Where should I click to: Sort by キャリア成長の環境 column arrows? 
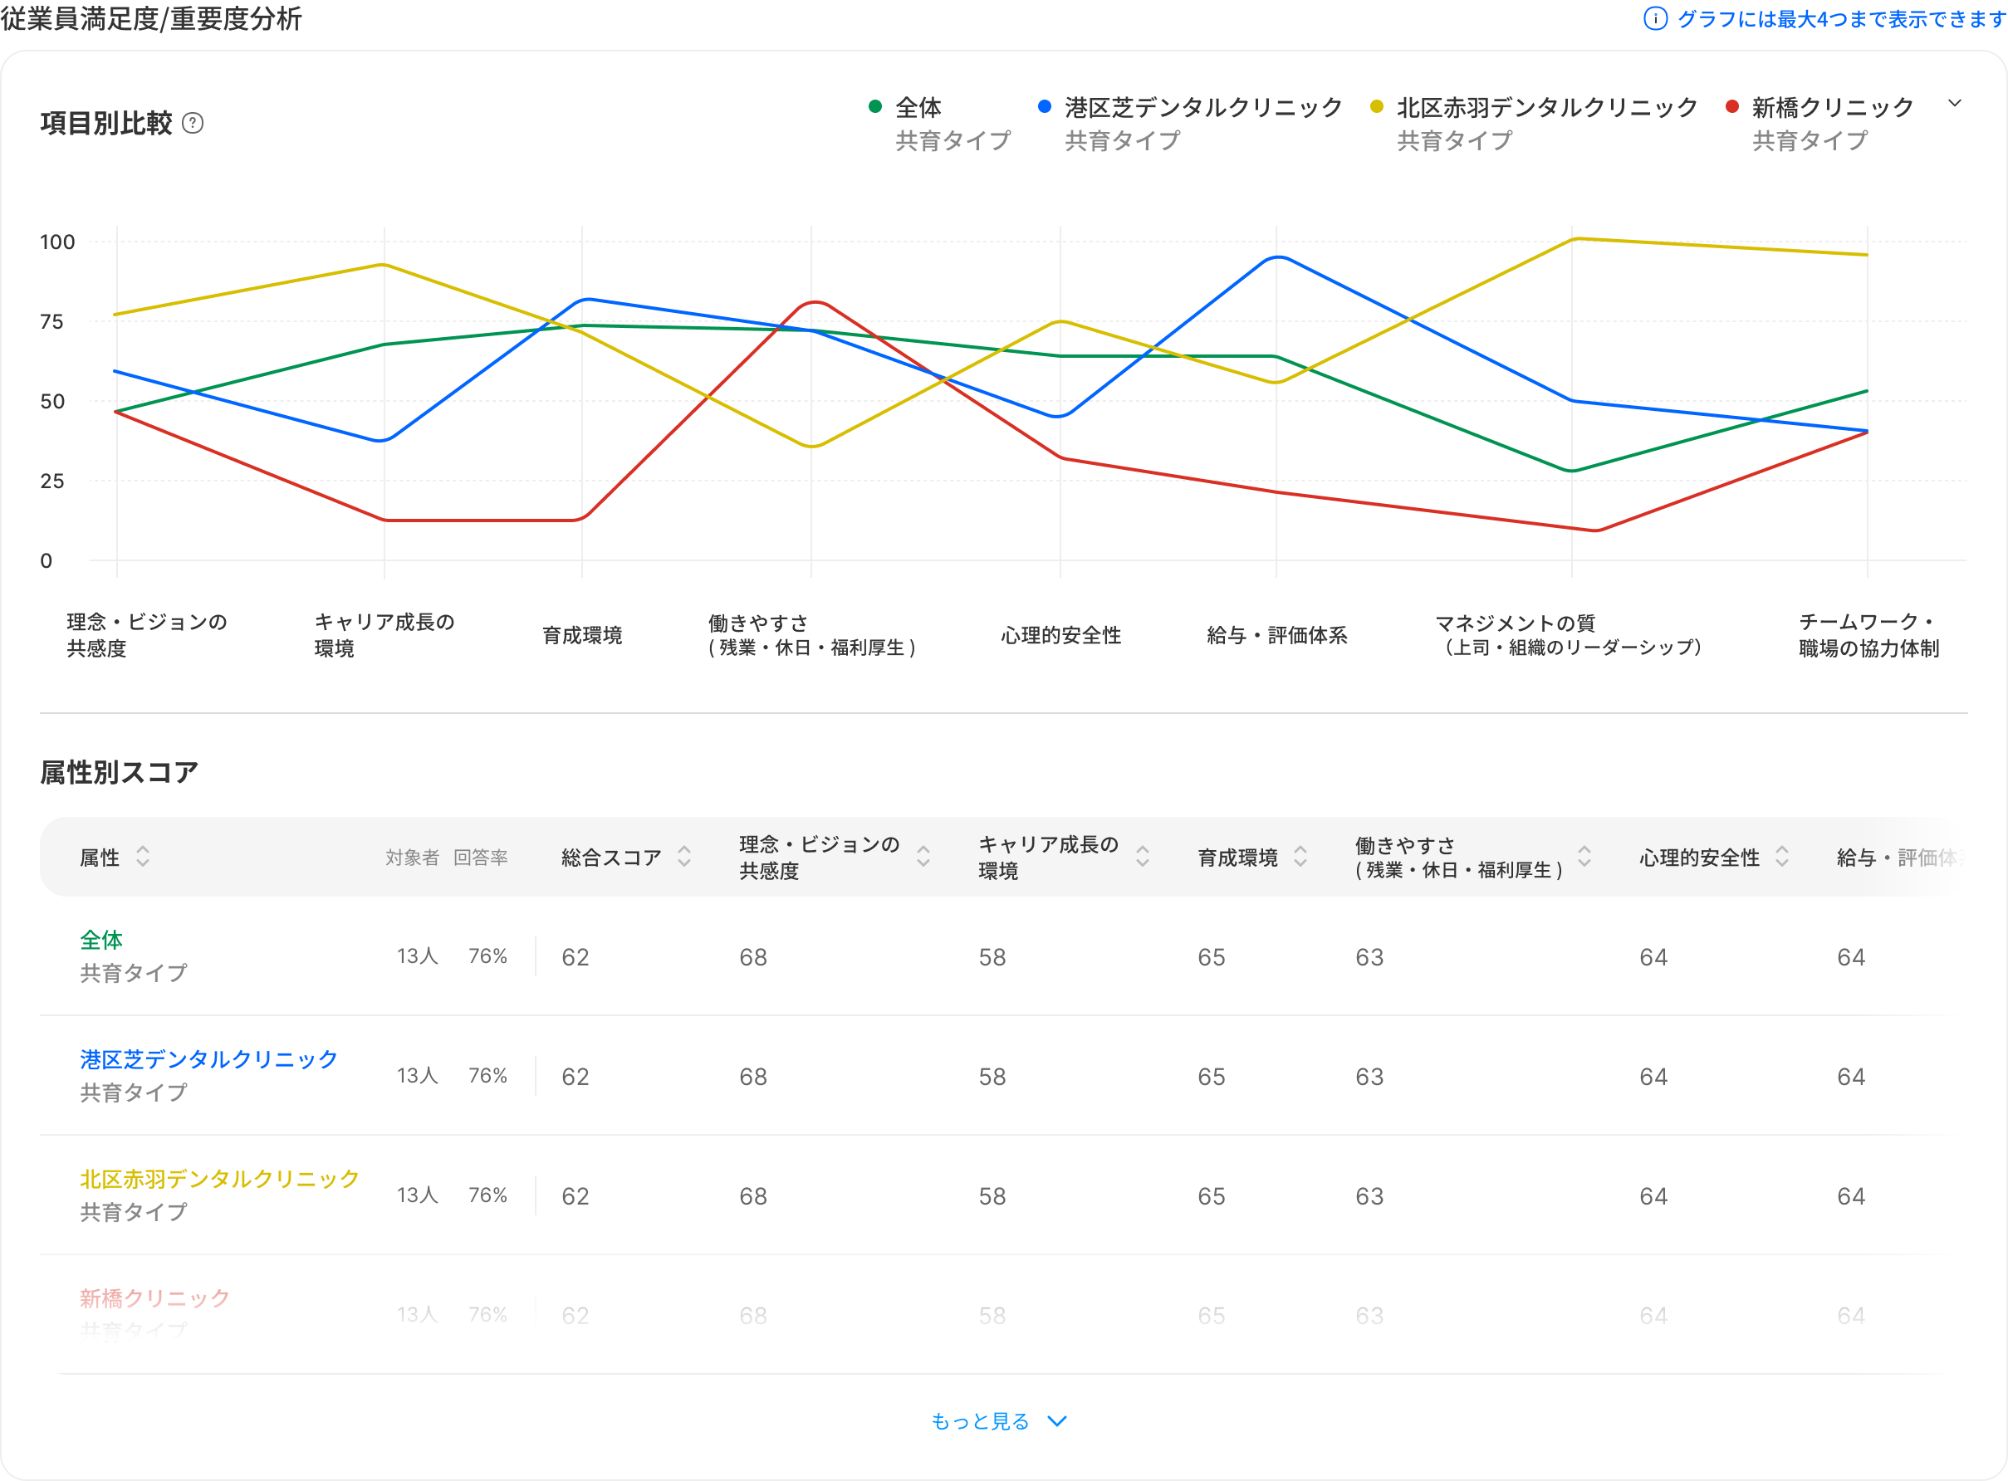1142,856
